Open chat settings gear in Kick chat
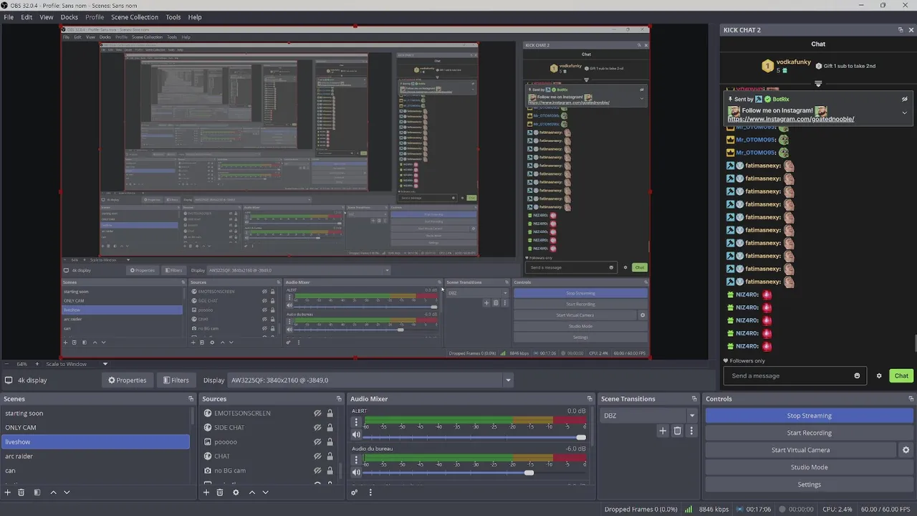 tap(879, 376)
